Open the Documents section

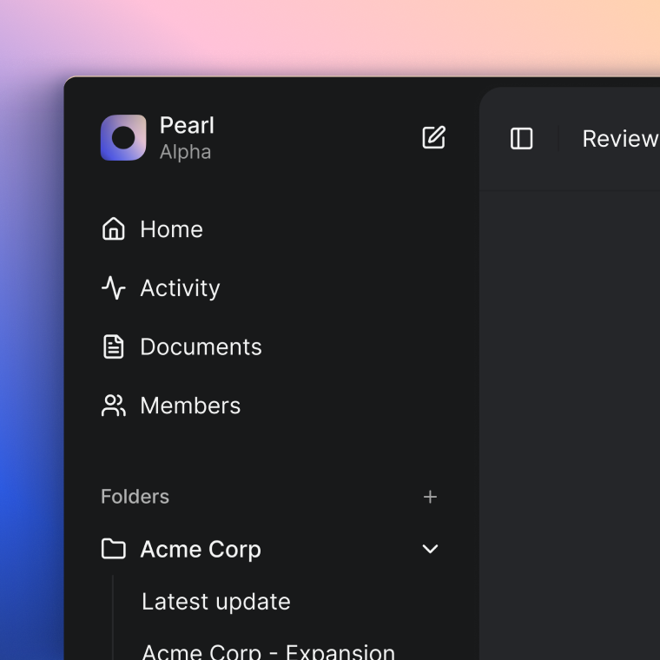coord(201,346)
